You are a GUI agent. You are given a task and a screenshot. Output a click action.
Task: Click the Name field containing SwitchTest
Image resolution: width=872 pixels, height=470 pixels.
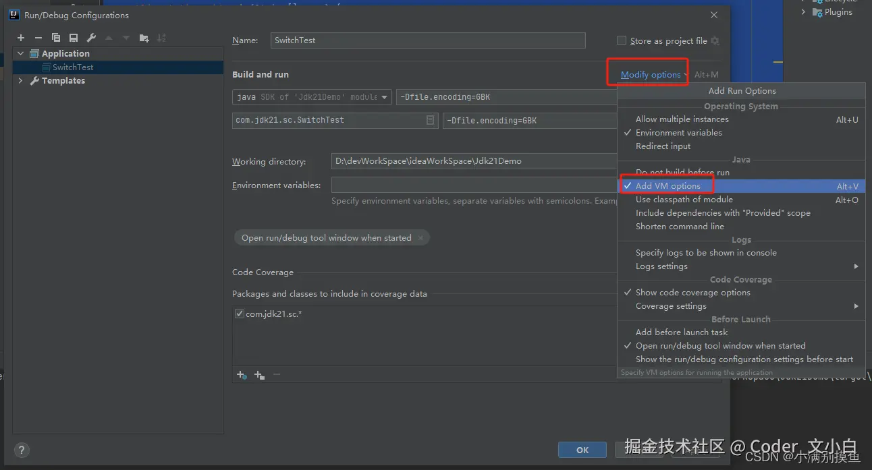point(428,40)
